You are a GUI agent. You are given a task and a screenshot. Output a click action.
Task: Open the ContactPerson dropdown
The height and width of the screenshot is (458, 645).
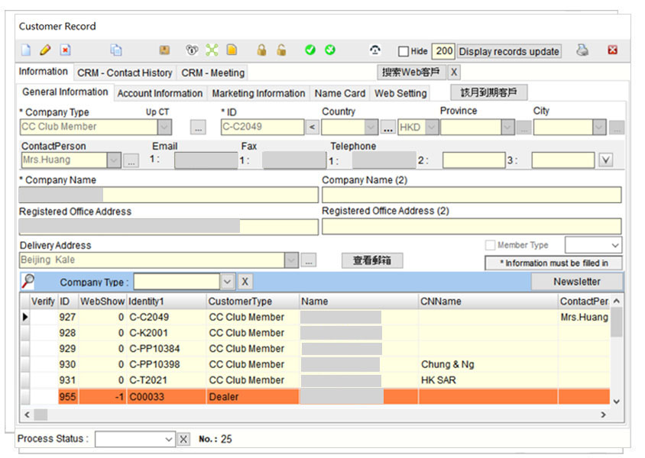coord(114,160)
